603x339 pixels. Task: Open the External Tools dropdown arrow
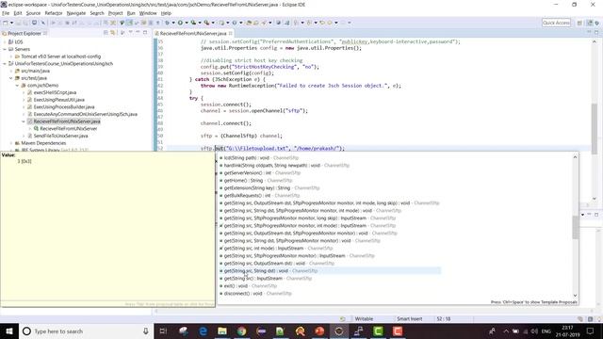click(213, 23)
